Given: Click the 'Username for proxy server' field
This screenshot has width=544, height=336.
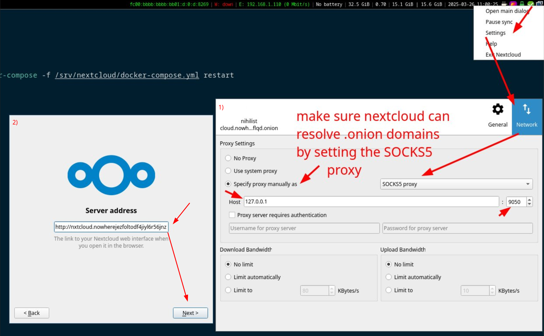Looking at the screenshot, I should (304, 228).
